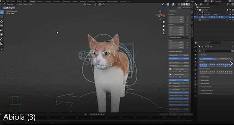This screenshot has width=234, height=125.
Task: Select the Annotate tool in left toolbar
Action: 2,39
